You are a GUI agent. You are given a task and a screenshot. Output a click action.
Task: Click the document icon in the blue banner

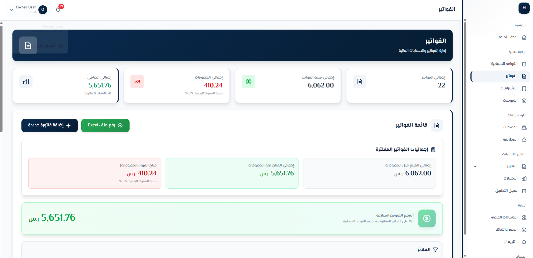pos(28,45)
